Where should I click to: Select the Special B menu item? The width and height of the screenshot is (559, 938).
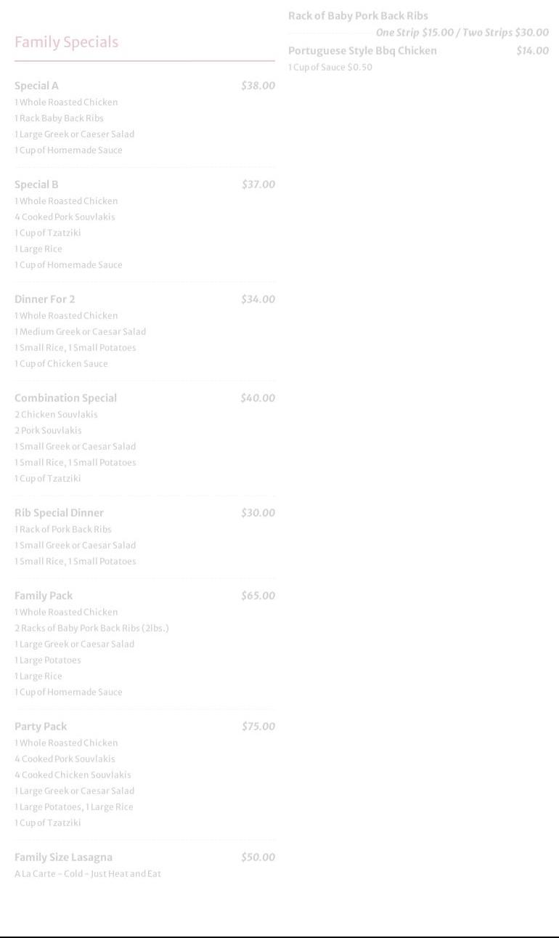[x=36, y=185]
